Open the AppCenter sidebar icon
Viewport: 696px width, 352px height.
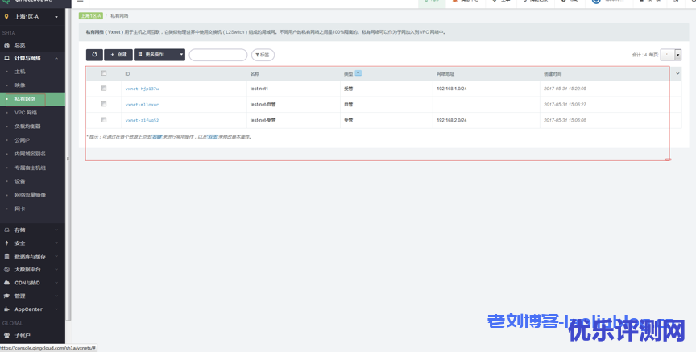click(7, 309)
